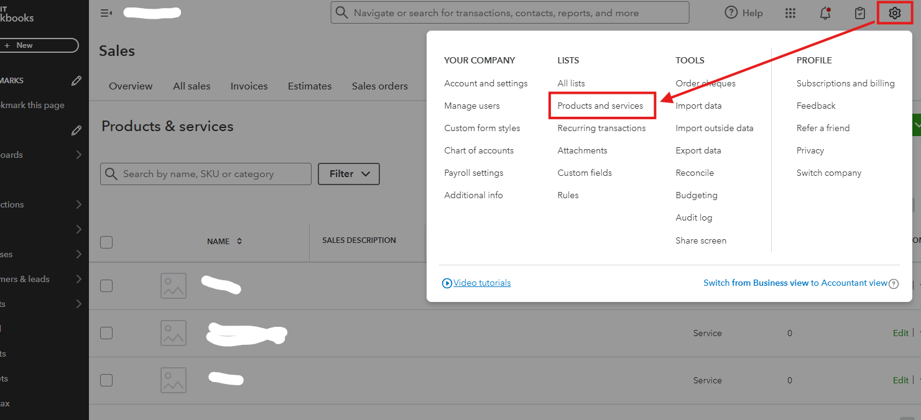Expand the customers & leads sidebar chevron
Viewport: 921px width, 420px height.
[78, 279]
